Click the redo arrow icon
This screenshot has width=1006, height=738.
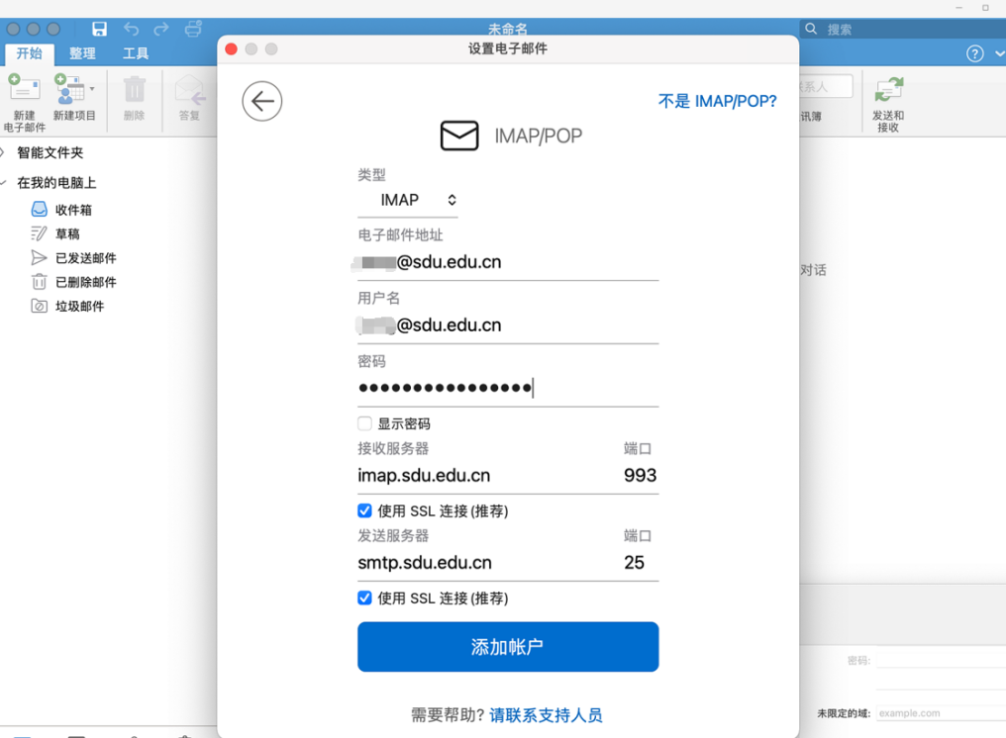161,29
